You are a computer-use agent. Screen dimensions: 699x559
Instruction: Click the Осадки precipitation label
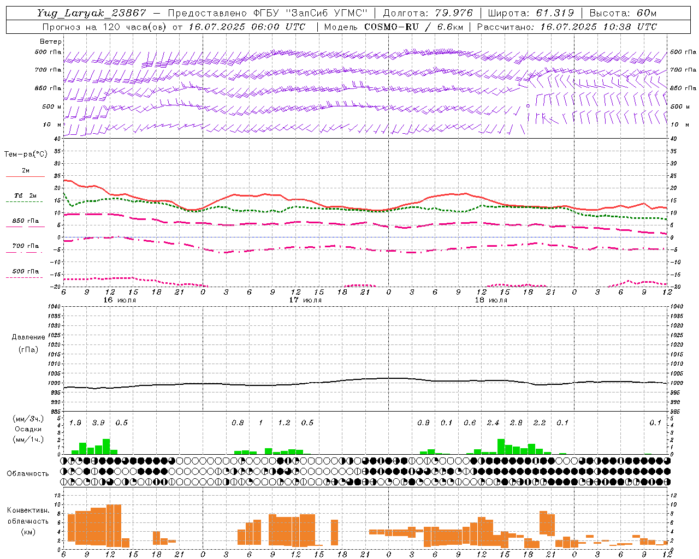[x=28, y=430]
